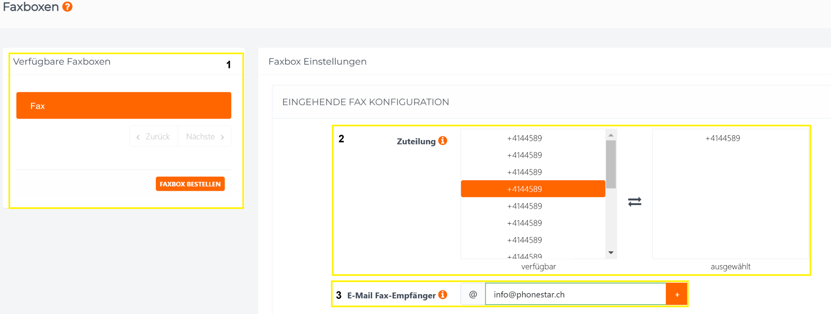The image size is (831, 314).
Task: Click the Zuteilung info icon
Action: pyautogui.click(x=443, y=141)
